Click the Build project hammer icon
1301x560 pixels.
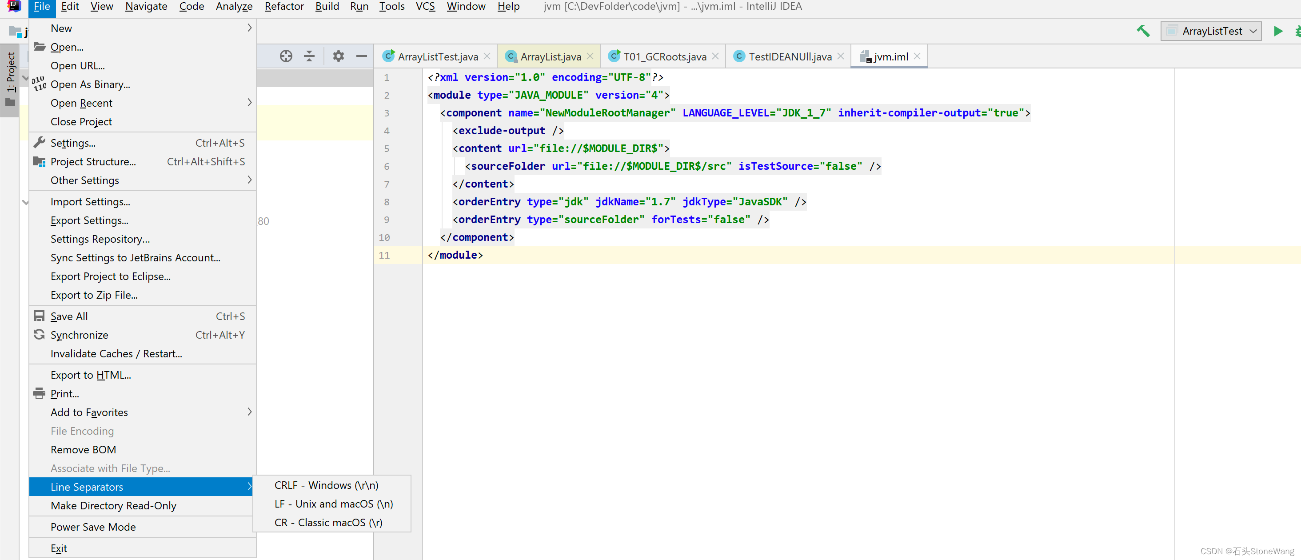pos(1143,31)
